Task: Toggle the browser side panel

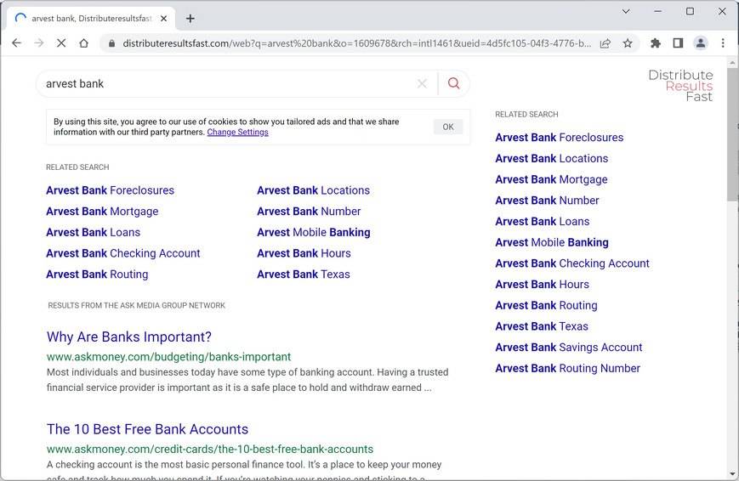Action: tap(678, 43)
